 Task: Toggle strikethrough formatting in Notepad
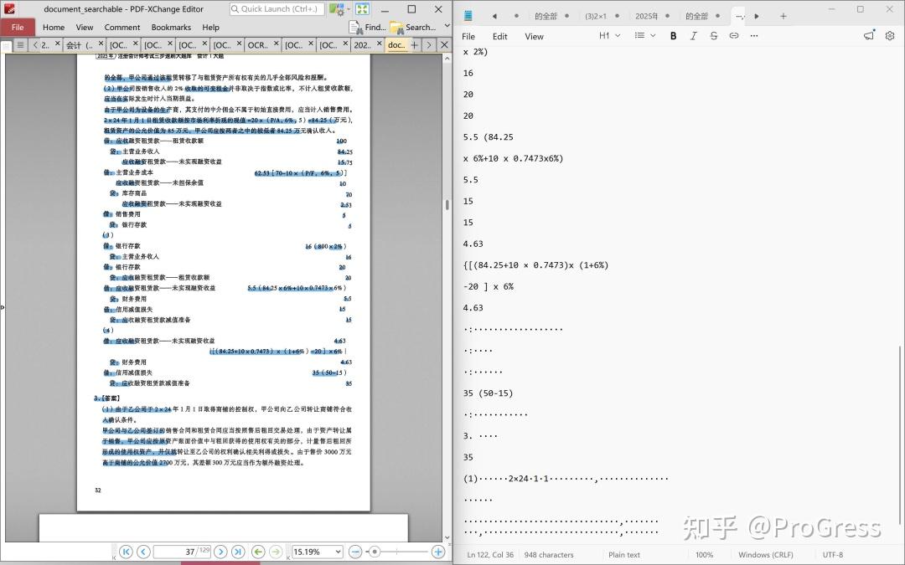713,36
